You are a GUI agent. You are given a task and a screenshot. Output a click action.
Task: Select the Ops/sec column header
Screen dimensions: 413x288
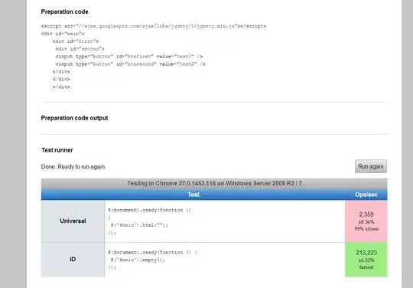tap(366, 195)
